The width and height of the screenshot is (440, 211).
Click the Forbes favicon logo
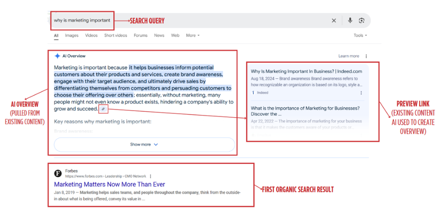(x=58, y=174)
